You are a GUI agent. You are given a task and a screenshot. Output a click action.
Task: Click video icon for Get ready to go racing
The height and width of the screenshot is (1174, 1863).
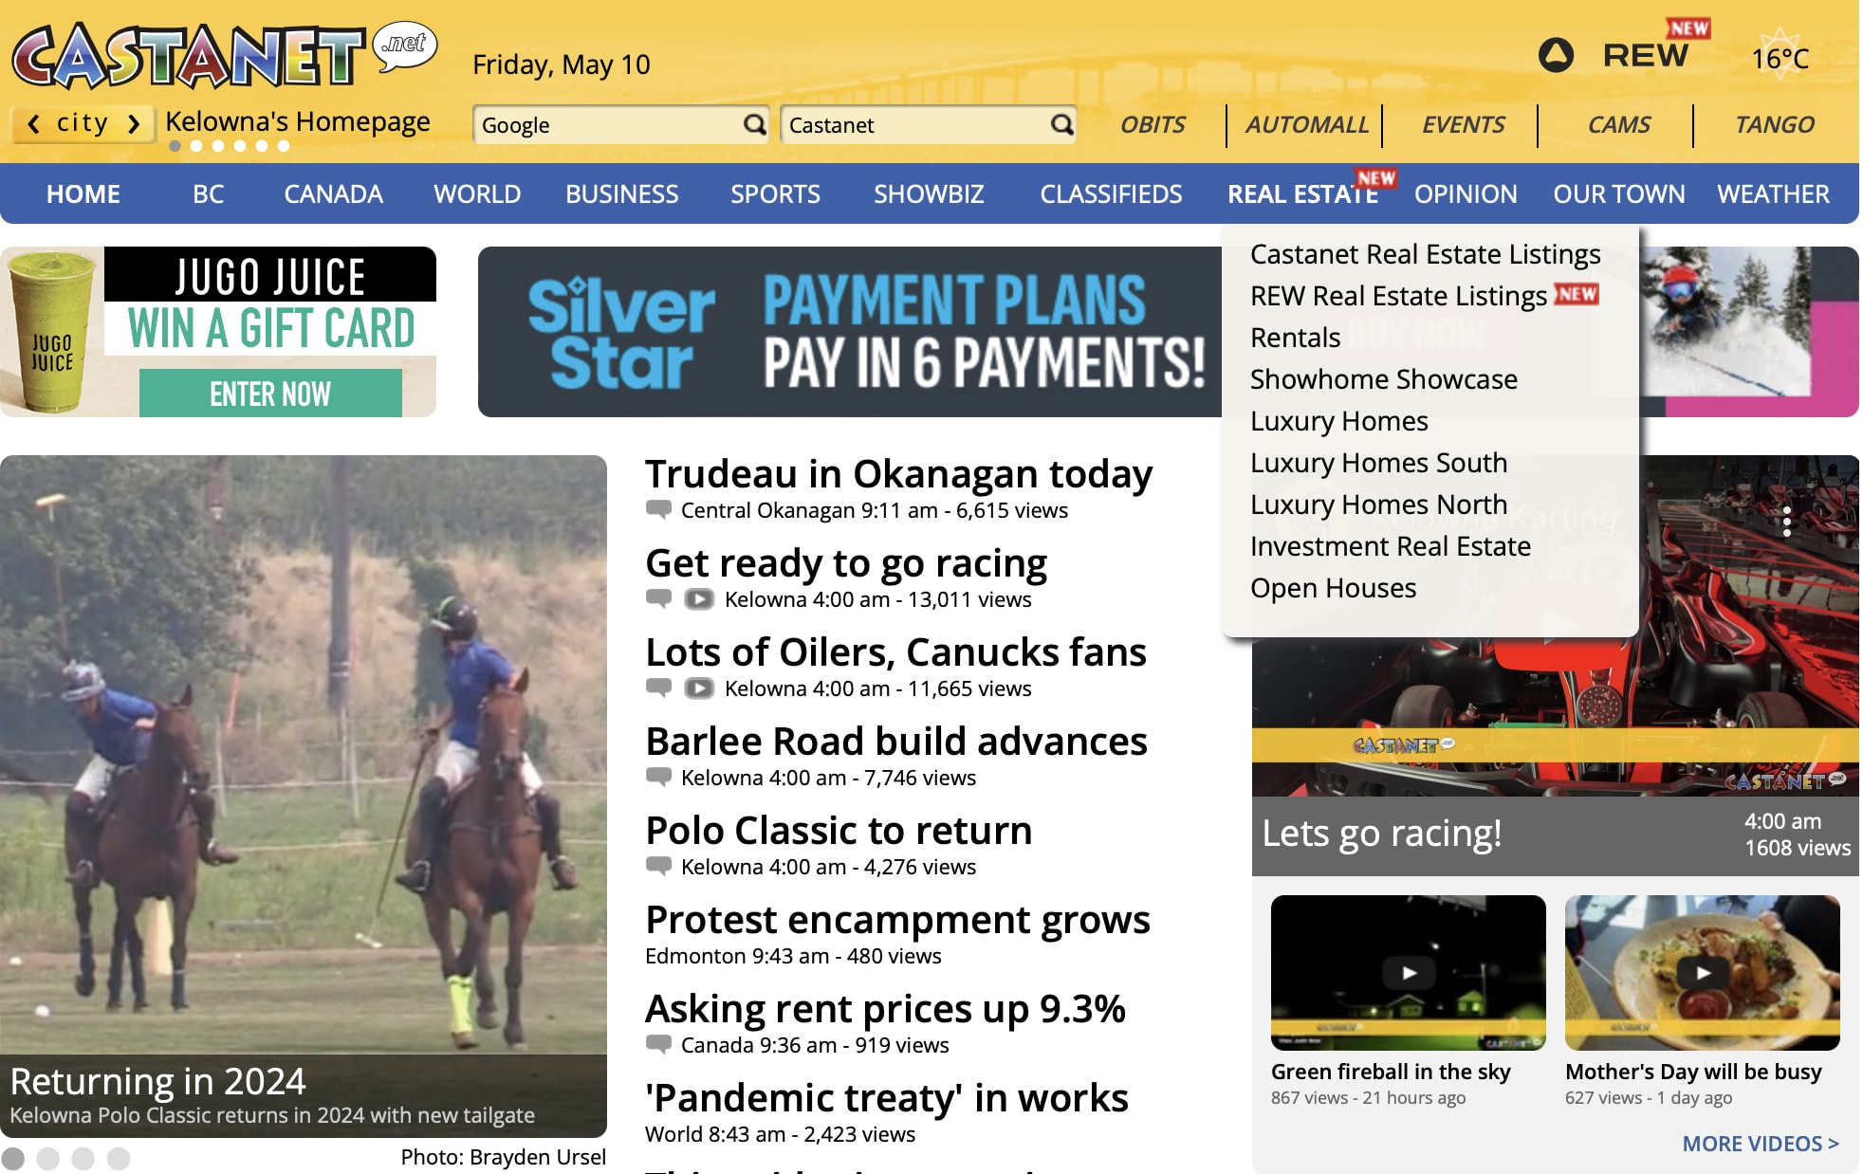pyautogui.click(x=699, y=599)
